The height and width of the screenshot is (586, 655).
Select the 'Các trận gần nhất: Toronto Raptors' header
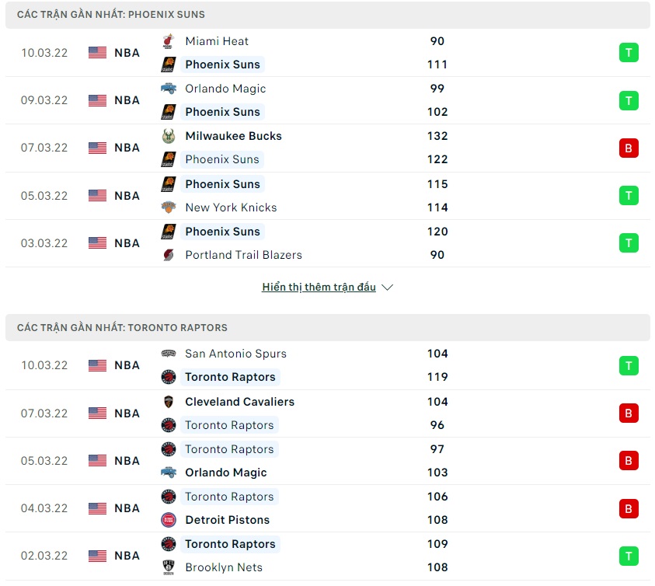(x=122, y=328)
